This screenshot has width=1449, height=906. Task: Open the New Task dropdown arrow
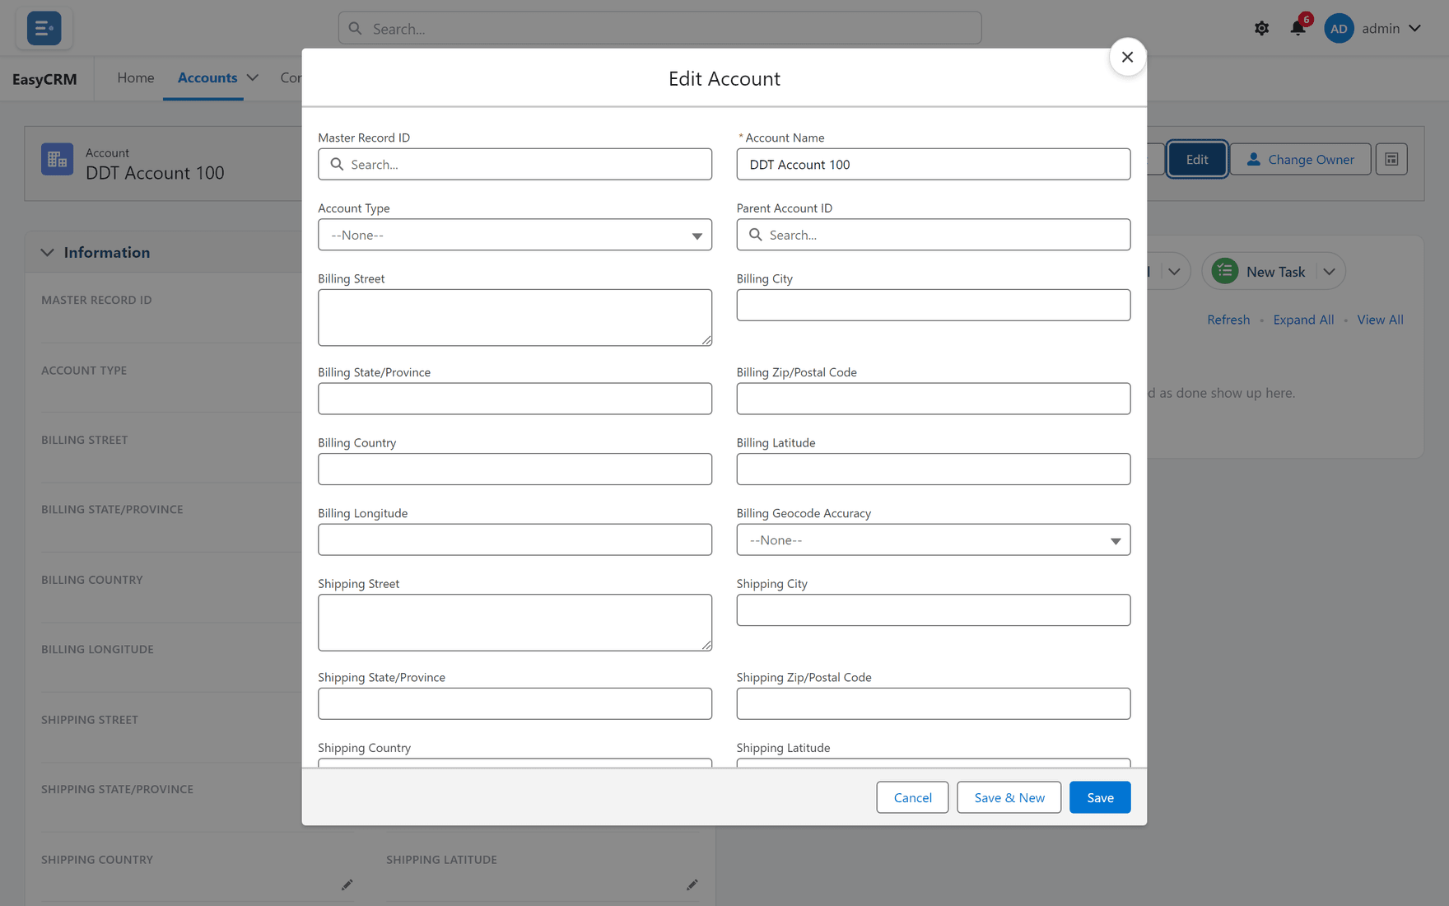(1329, 271)
